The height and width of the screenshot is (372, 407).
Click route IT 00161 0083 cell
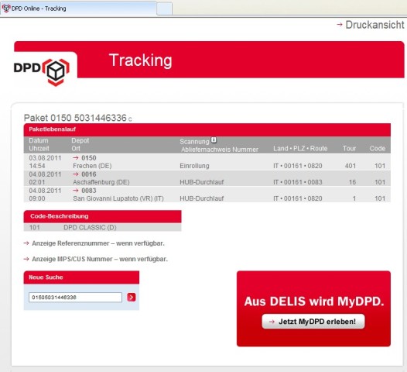[x=298, y=182]
